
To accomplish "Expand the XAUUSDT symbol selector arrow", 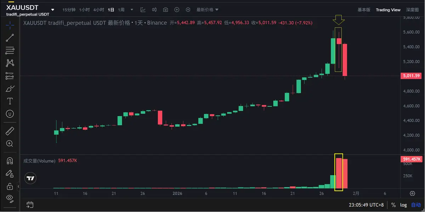I will 53,10.
